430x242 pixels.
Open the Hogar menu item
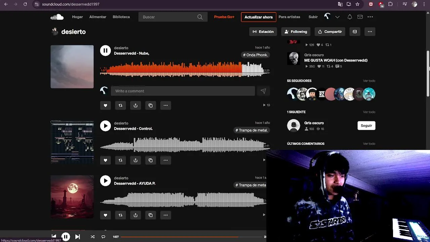click(x=77, y=17)
